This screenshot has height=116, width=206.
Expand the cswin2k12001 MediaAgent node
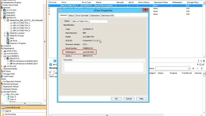point(2,53)
